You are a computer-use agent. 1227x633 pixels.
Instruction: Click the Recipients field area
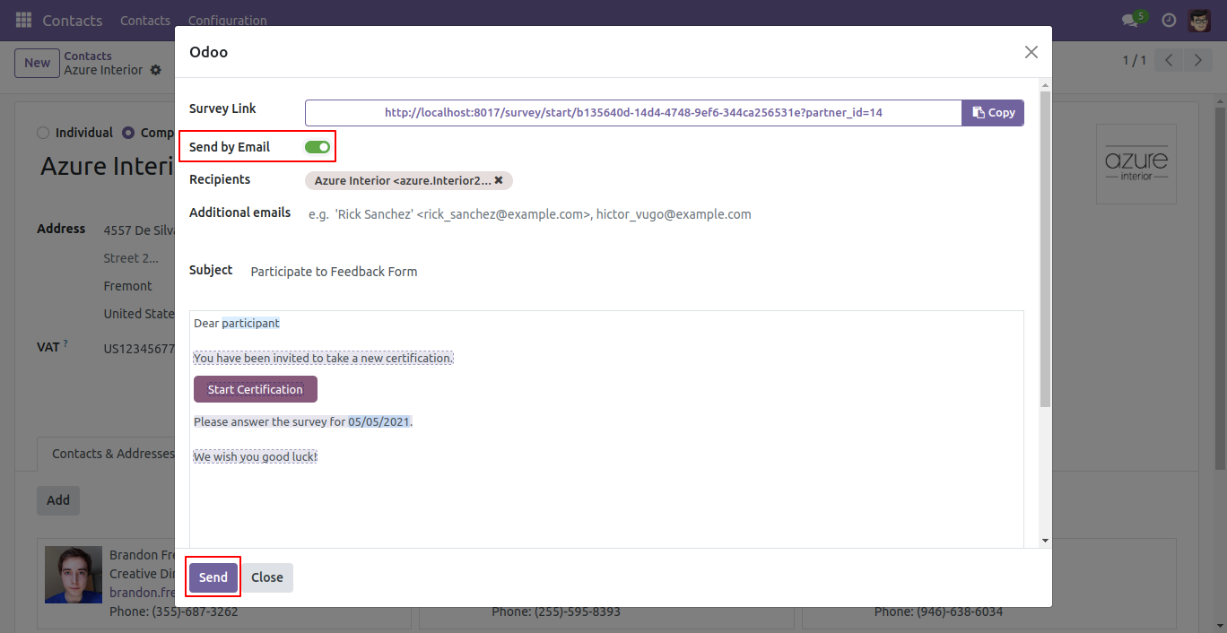click(665, 180)
